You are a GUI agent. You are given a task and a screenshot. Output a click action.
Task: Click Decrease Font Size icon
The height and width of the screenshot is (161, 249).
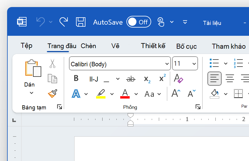(x=192, y=93)
